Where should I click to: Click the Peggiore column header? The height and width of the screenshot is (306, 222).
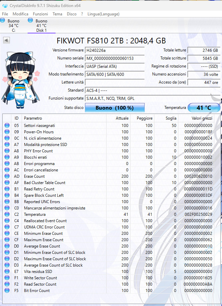142,118
